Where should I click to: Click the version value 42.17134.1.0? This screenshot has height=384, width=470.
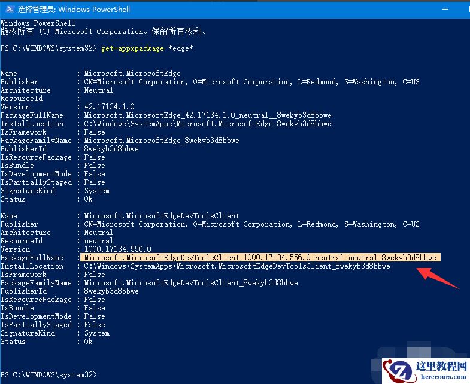[110, 107]
